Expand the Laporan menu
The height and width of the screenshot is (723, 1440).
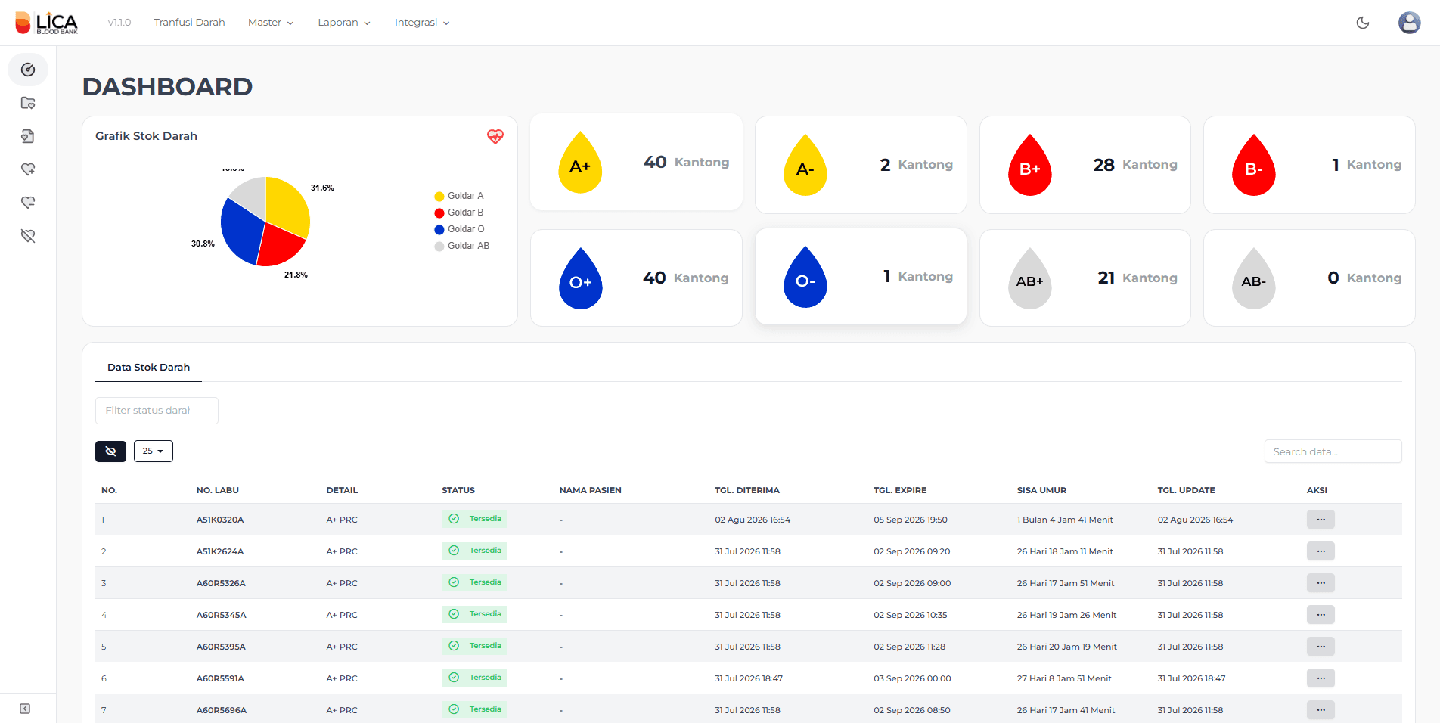pyautogui.click(x=344, y=23)
